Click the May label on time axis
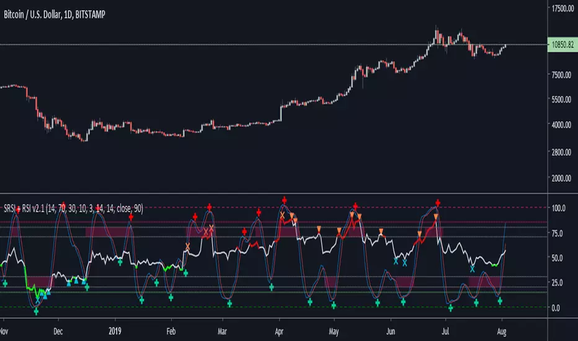 coord(334,332)
